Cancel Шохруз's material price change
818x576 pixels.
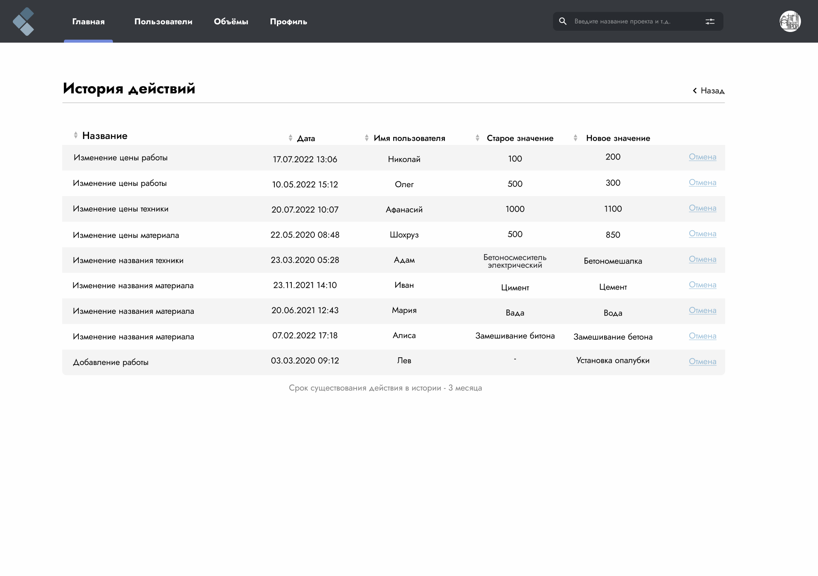point(703,234)
